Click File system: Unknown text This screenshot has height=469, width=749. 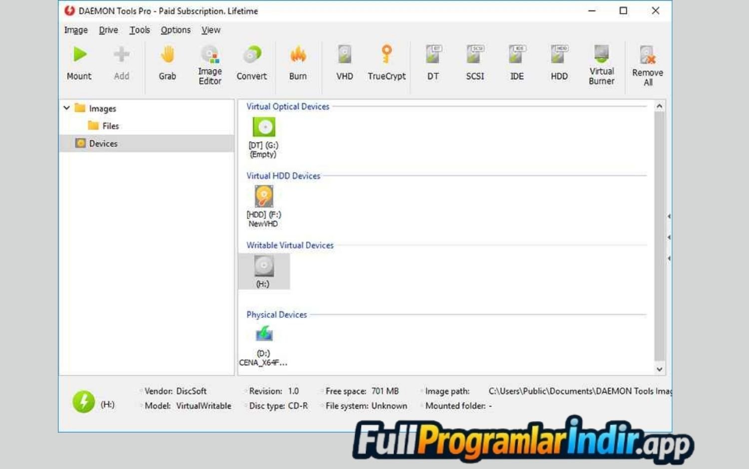pos(366,406)
